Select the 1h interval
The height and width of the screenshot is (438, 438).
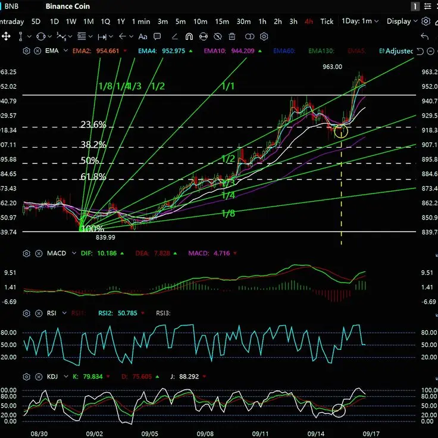pos(262,21)
